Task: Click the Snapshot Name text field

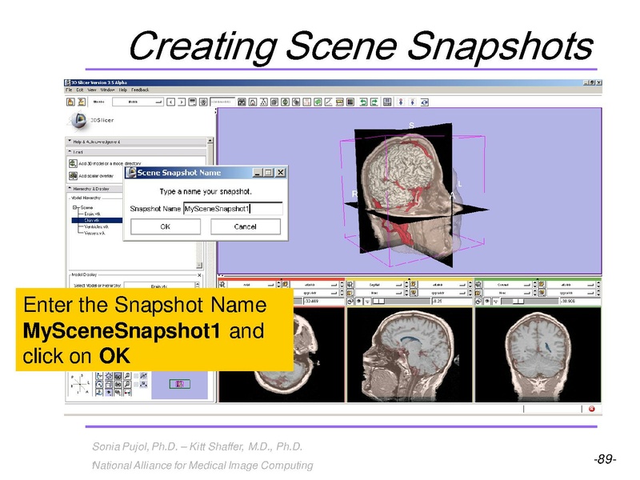Action: coord(233,209)
